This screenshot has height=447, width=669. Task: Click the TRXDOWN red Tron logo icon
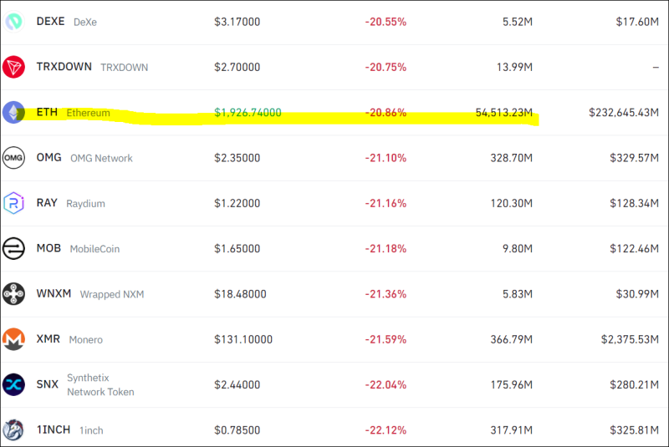(x=13, y=67)
